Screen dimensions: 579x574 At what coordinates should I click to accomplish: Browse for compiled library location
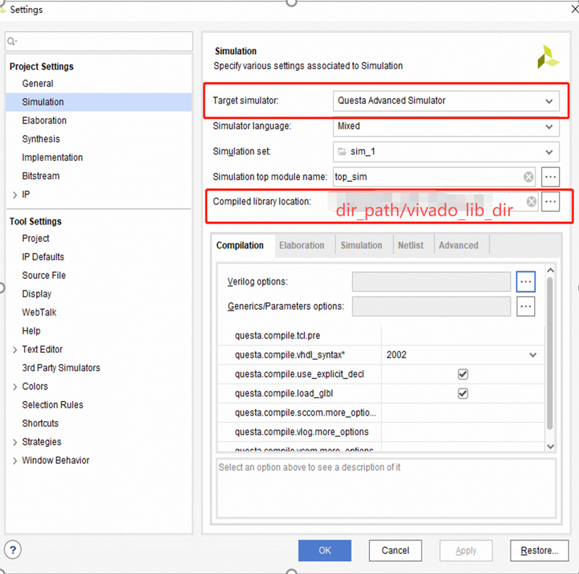(550, 202)
